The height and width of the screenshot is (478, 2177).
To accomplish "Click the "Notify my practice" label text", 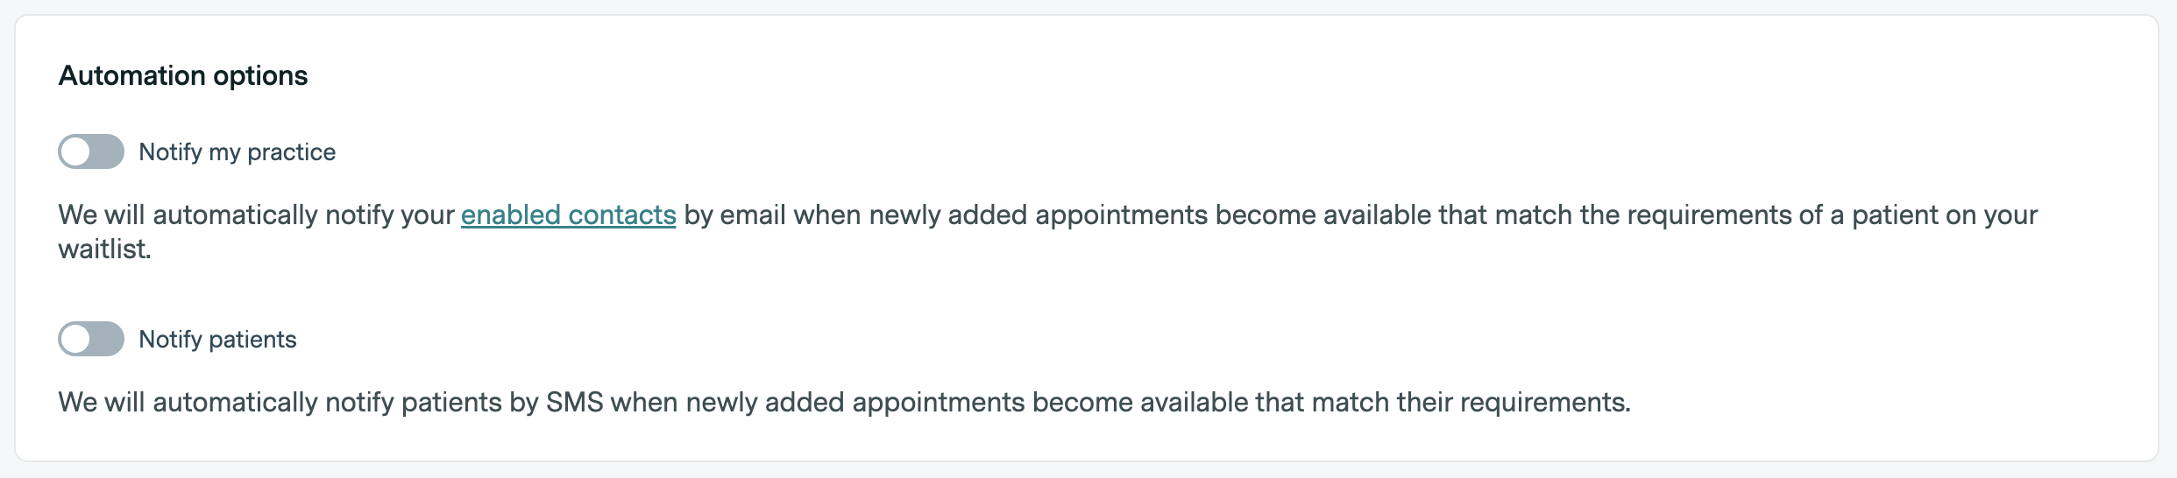I will point(237,152).
